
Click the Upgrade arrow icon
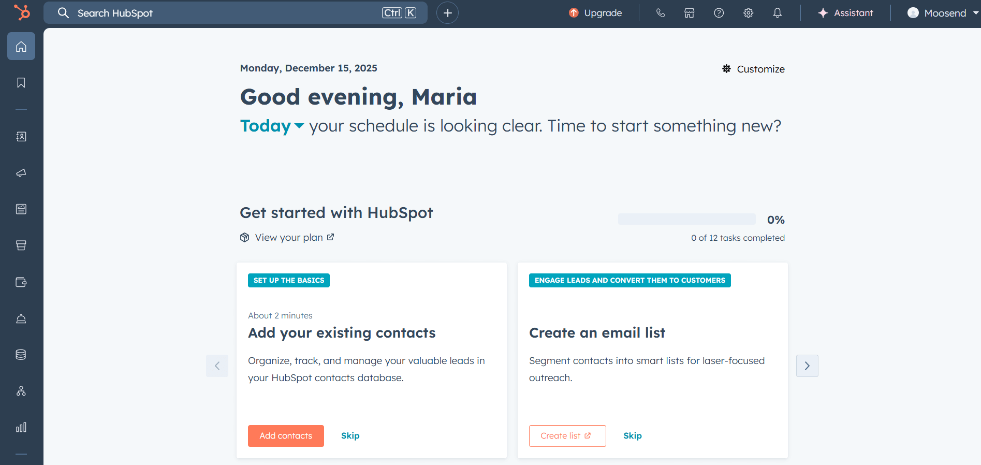click(x=574, y=13)
